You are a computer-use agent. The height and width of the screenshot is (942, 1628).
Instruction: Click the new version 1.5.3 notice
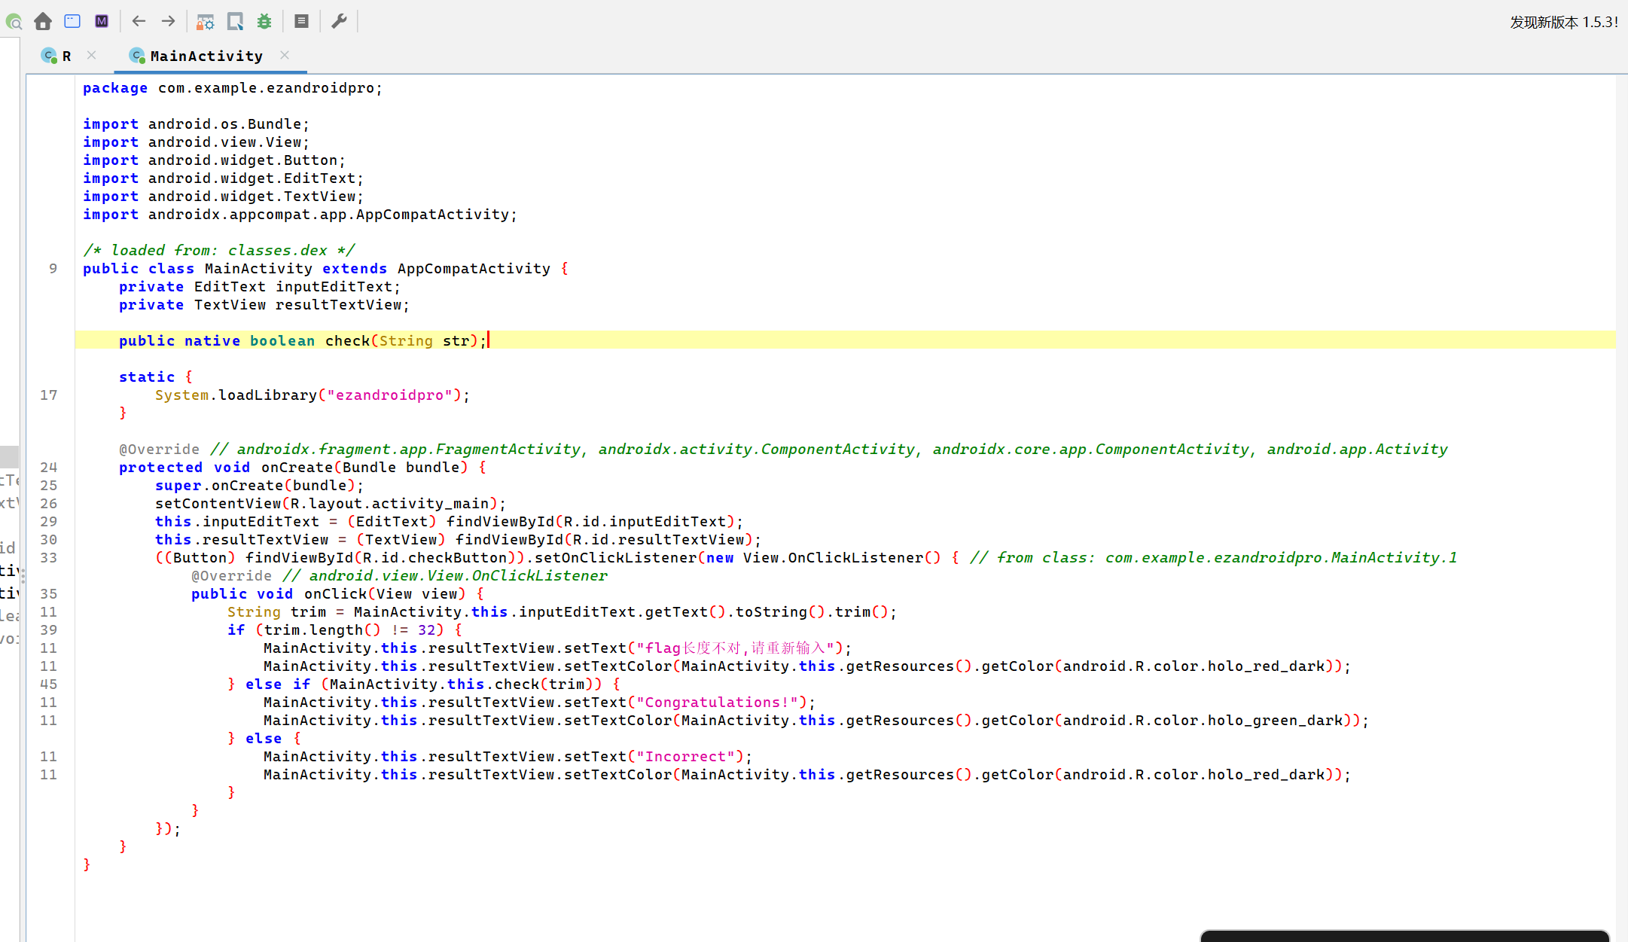(1563, 23)
